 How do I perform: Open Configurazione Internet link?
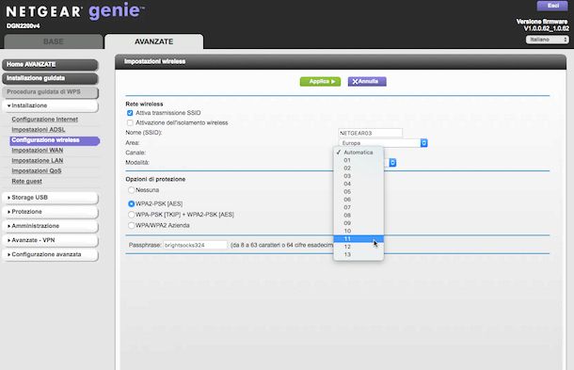click(44, 120)
